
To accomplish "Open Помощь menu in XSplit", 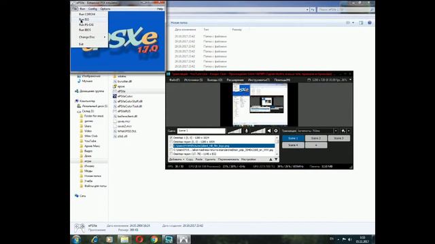I will (x=282, y=80).
